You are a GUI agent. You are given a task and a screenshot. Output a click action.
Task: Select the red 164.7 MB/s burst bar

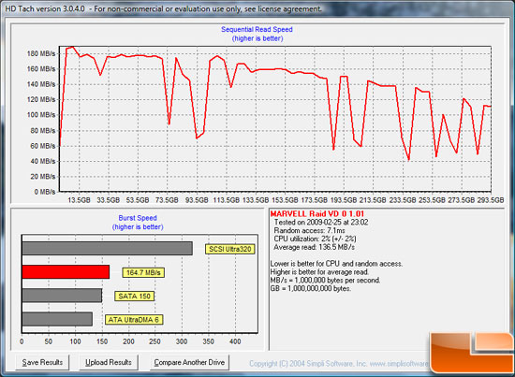[x=66, y=272]
